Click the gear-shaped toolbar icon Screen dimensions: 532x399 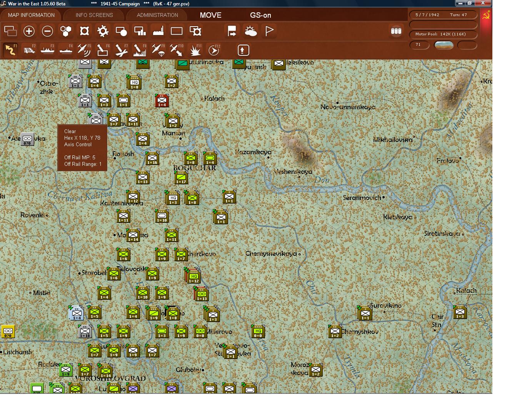(x=103, y=31)
